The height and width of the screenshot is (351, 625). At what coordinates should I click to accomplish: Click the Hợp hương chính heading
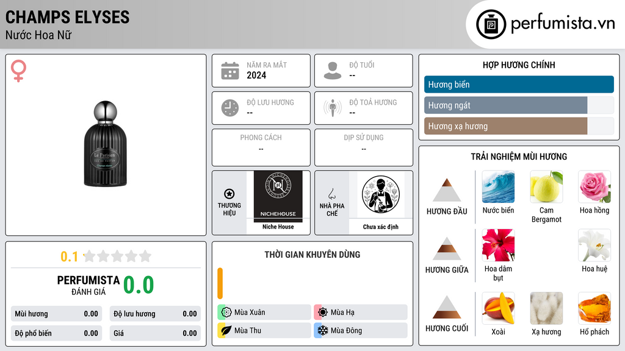click(519, 65)
